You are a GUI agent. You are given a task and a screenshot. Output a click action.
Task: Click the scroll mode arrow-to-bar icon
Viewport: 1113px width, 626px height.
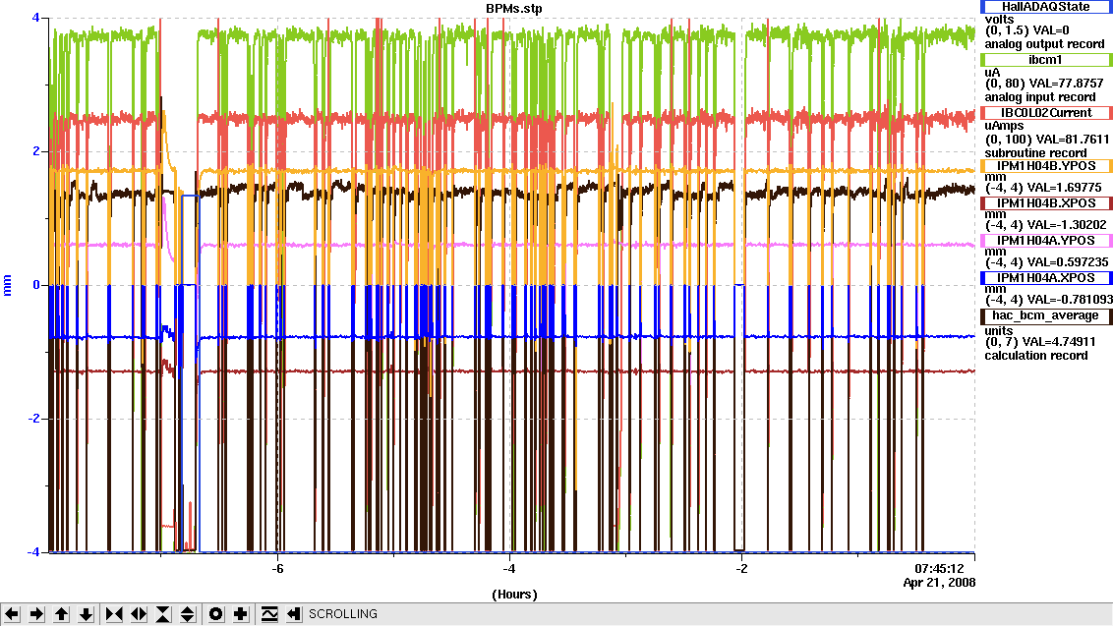[294, 614]
